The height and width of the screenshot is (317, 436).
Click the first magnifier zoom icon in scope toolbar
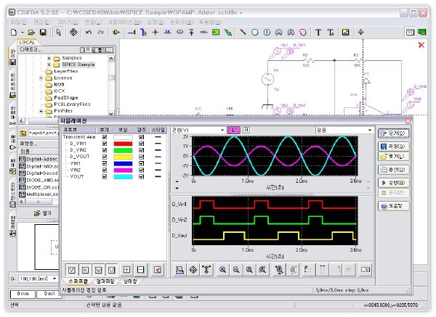point(222,270)
